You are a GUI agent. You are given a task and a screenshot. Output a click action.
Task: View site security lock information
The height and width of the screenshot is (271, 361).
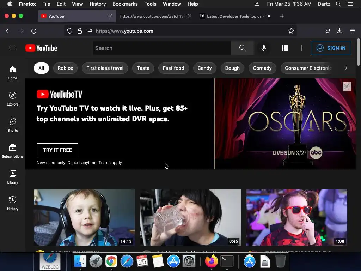(80, 31)
